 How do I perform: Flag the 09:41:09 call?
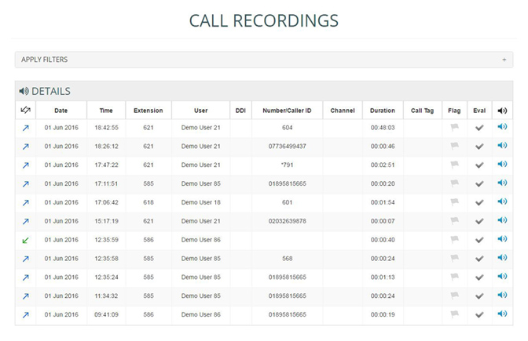tap(455, 314)
